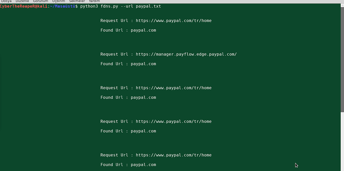This screenshot has width=344, height=171.
Task: Open the Yardım menu
Action: pos(94,1)
